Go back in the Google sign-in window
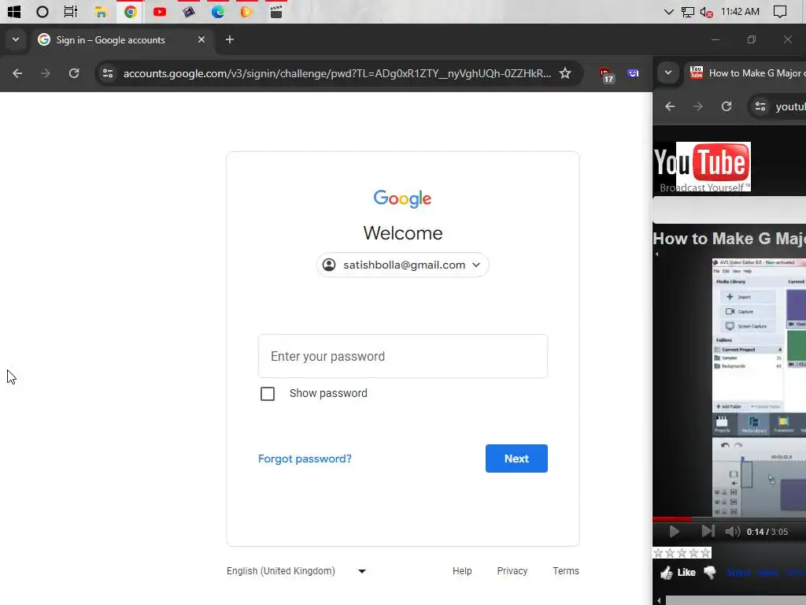 click(17, 73)
